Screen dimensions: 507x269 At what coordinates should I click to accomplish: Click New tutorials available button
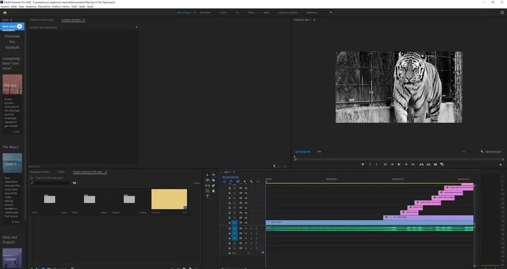coord(12,27)
